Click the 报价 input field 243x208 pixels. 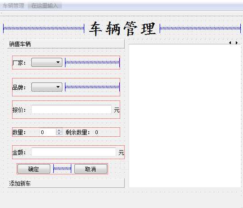(x=71, y=110)
